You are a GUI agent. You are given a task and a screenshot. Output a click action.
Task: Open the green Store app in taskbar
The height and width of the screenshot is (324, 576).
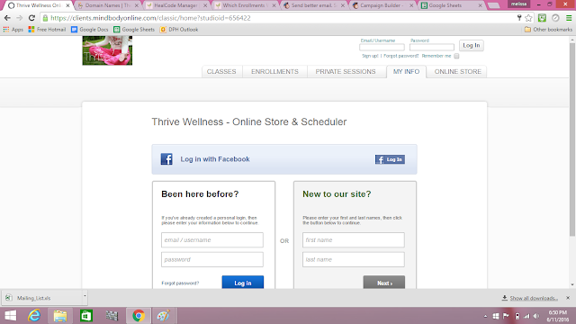point(86,316)
